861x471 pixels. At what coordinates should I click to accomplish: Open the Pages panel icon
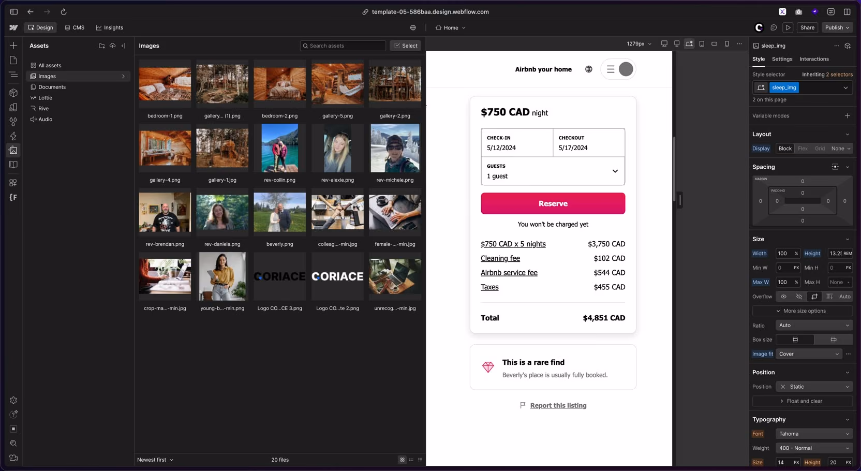click(13, 60)
